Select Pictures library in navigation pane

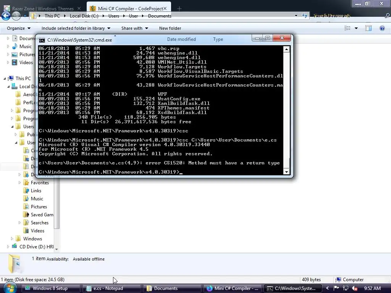coord(27,54)
